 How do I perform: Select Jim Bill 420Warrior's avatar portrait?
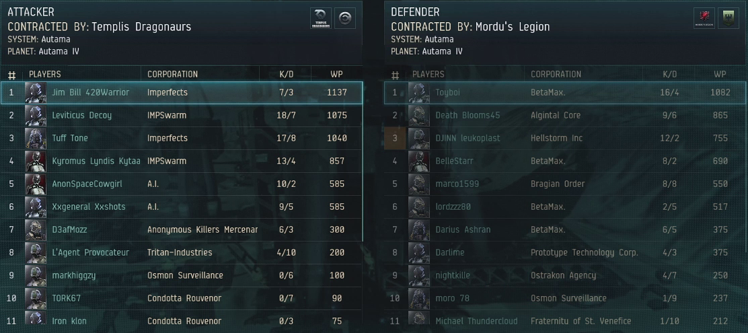point(35,93)
